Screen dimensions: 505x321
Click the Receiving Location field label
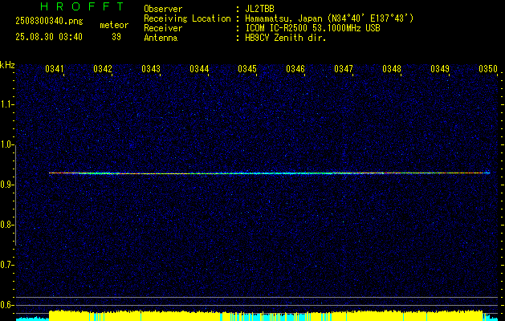click(x=187, y=18)
